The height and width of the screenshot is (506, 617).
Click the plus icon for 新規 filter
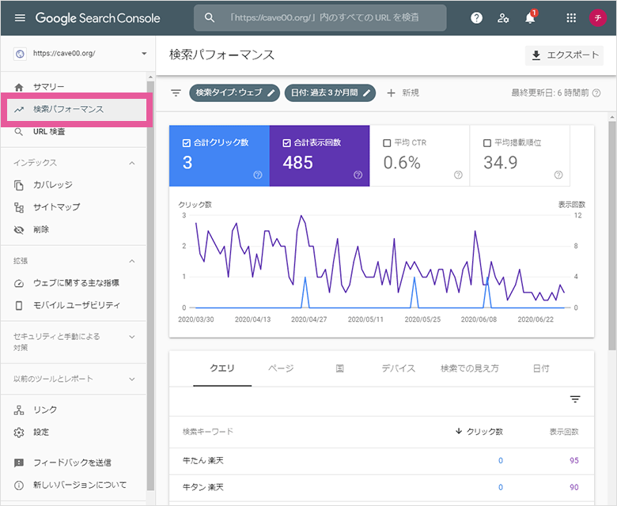coord(391,93)
